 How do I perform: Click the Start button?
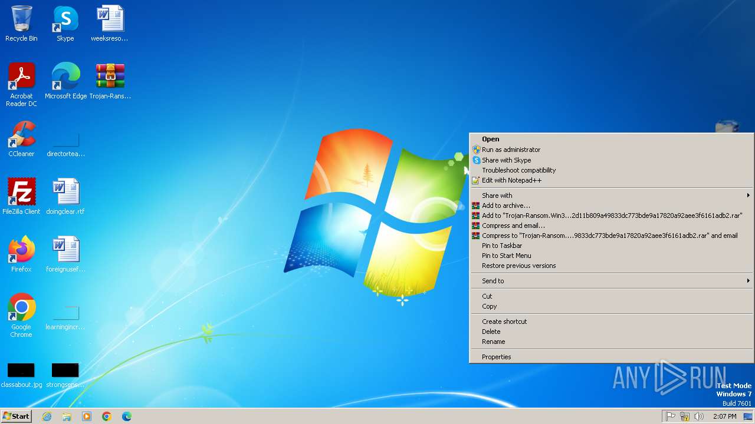tap(16, 416)
